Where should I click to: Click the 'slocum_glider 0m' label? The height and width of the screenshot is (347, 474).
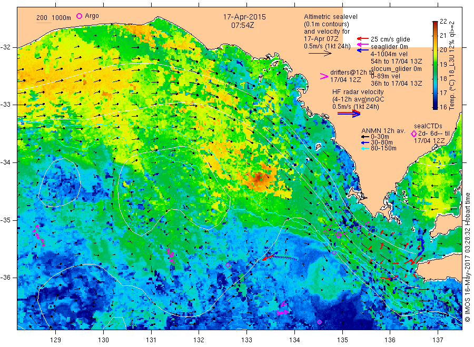pos(396,69)
